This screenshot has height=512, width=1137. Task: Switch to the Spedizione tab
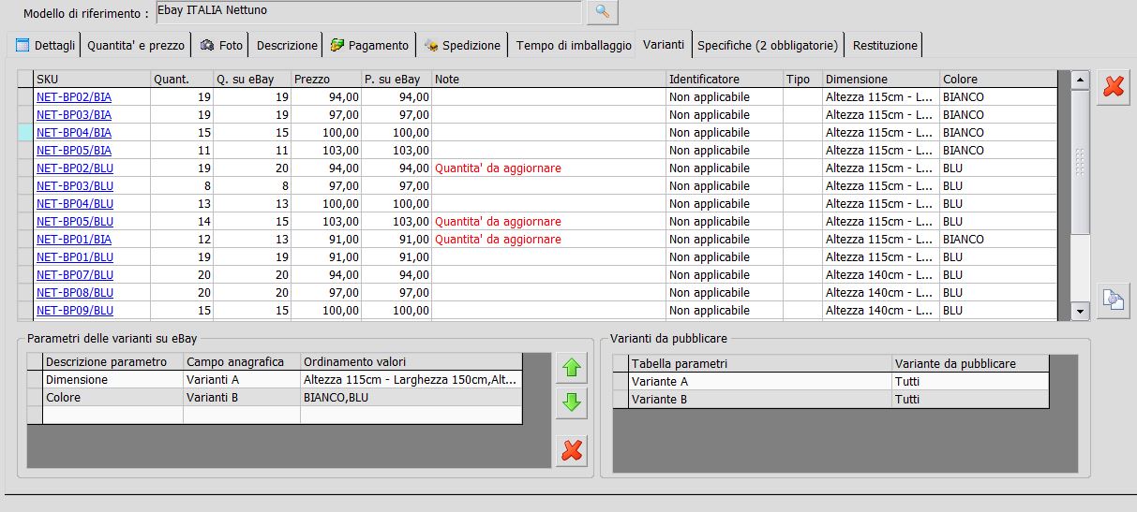coord(462,45)
